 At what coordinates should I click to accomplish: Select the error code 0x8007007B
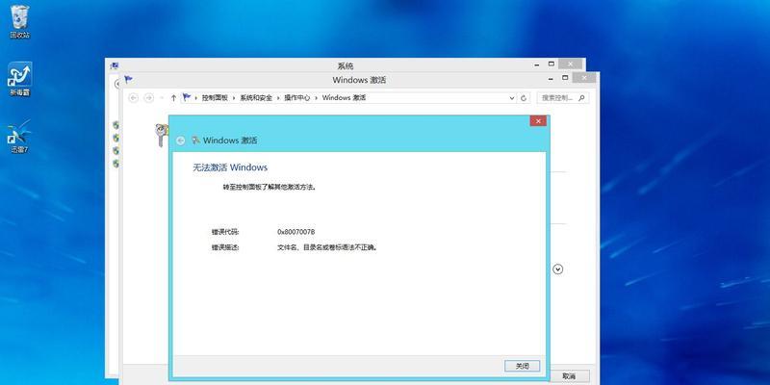pos(296,231)
